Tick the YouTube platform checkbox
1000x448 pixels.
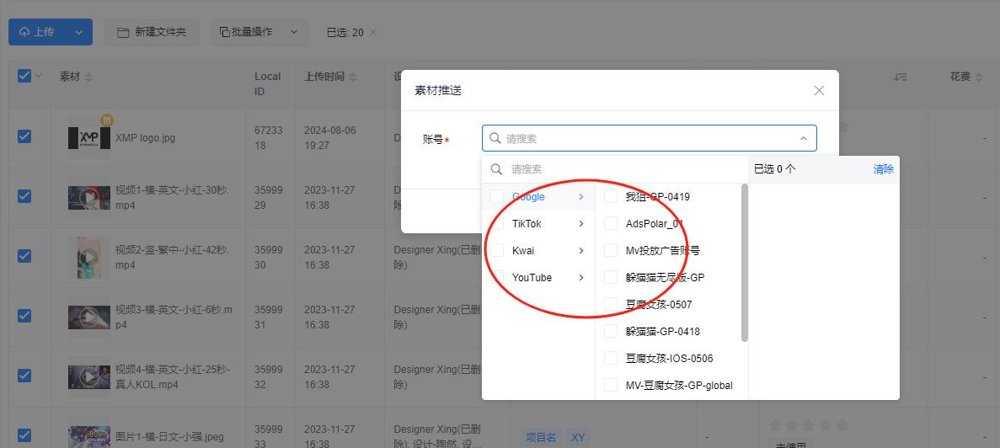(497, 277)
